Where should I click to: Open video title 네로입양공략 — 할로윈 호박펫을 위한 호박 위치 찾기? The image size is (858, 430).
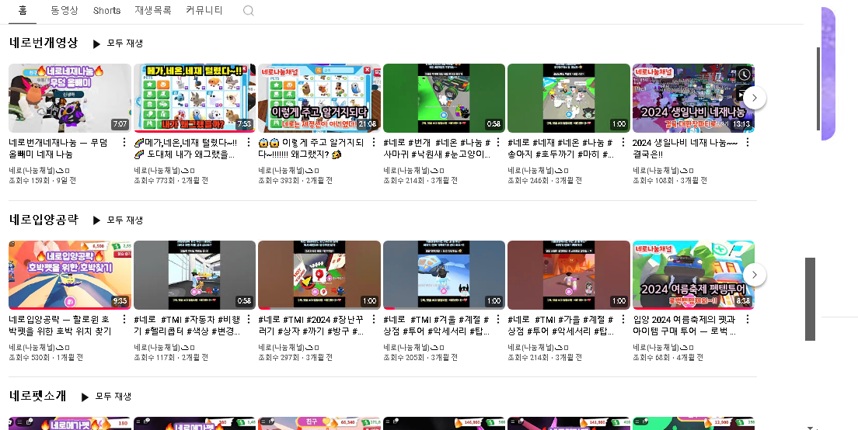60,325
